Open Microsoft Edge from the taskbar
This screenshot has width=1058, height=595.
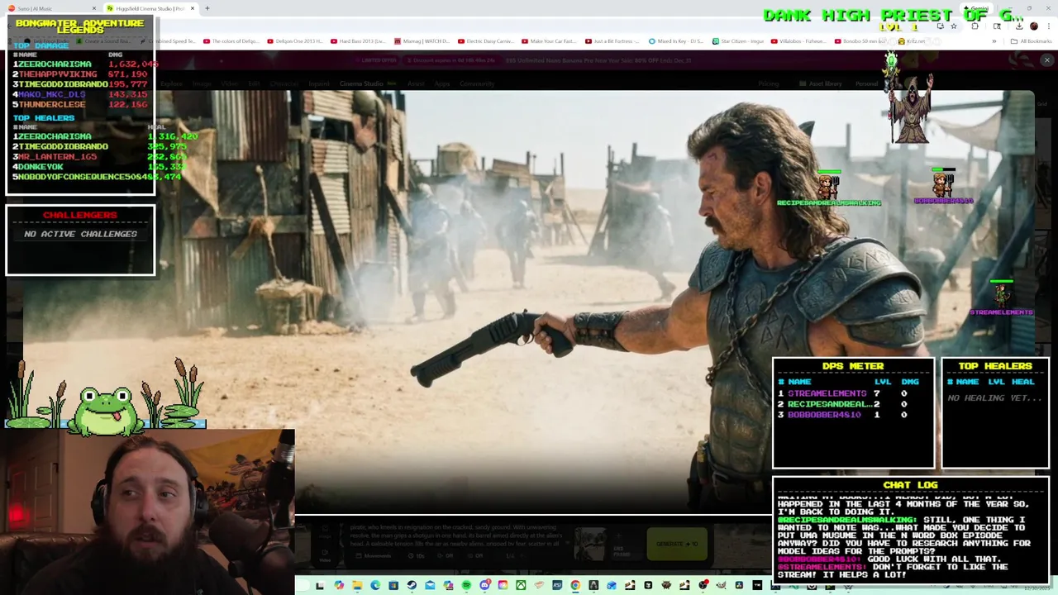pos(375,585)
